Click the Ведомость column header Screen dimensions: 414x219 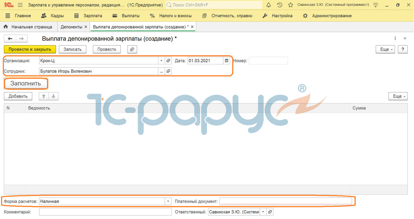188,108
